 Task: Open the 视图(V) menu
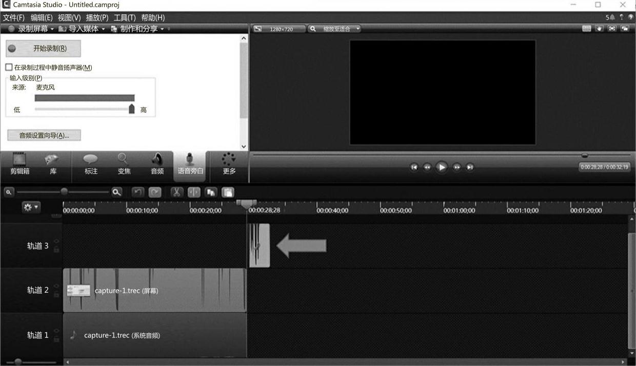69,17
